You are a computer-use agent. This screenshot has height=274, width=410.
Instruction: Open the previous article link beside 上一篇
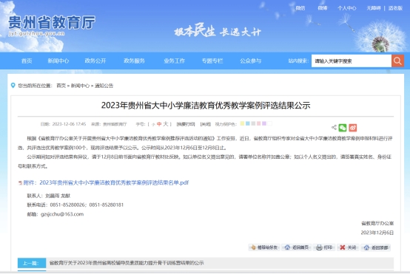point(127,263)
